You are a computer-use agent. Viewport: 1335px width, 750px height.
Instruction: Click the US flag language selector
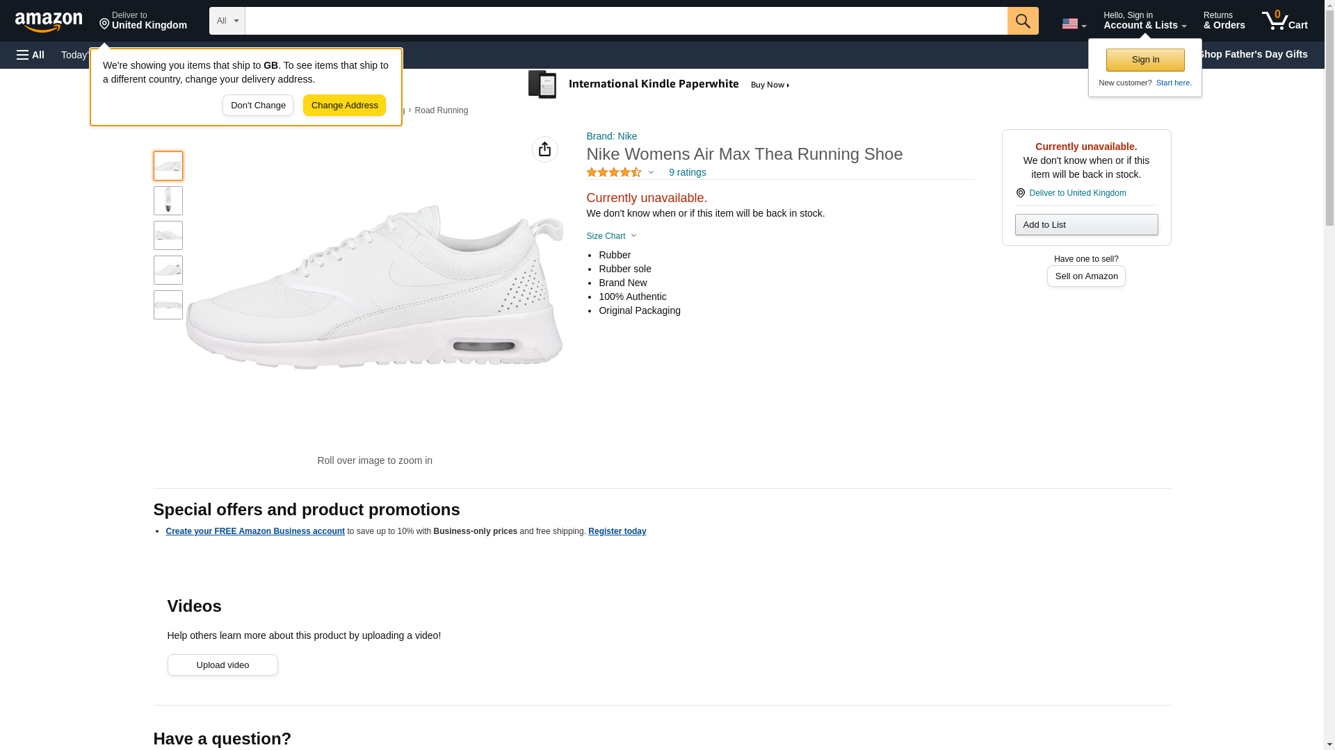(1073, 24)
